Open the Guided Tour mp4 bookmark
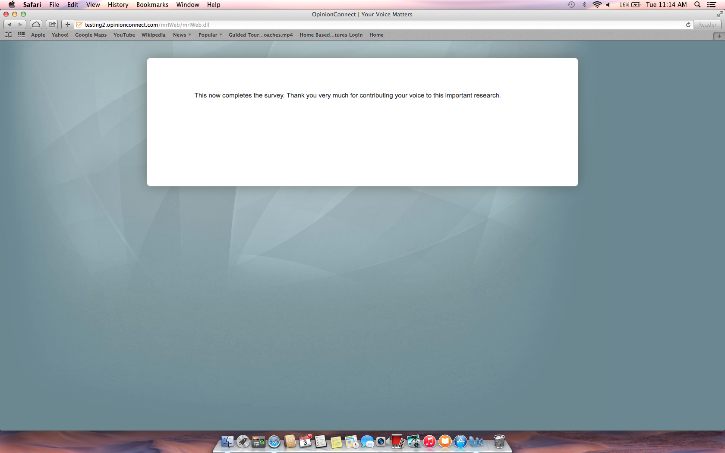This screenshot has height=453, width=725. 261,35
